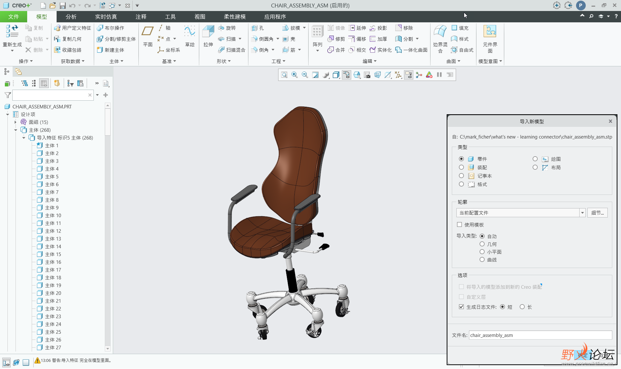Open the profile (当前配置文件) dropdown
This screenshot has width=621, height=369.
tap(582, 213)
